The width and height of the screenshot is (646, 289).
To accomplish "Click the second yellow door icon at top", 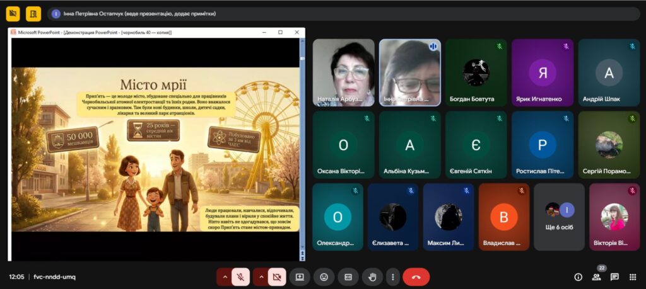I will [33, 14].
